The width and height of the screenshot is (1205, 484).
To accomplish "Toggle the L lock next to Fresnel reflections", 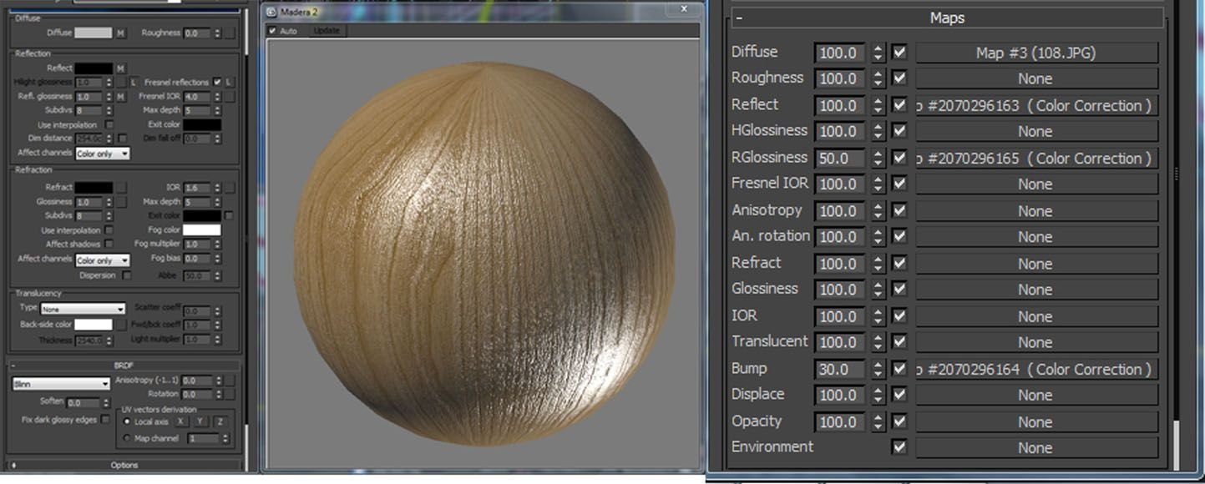I will [229, 83].
